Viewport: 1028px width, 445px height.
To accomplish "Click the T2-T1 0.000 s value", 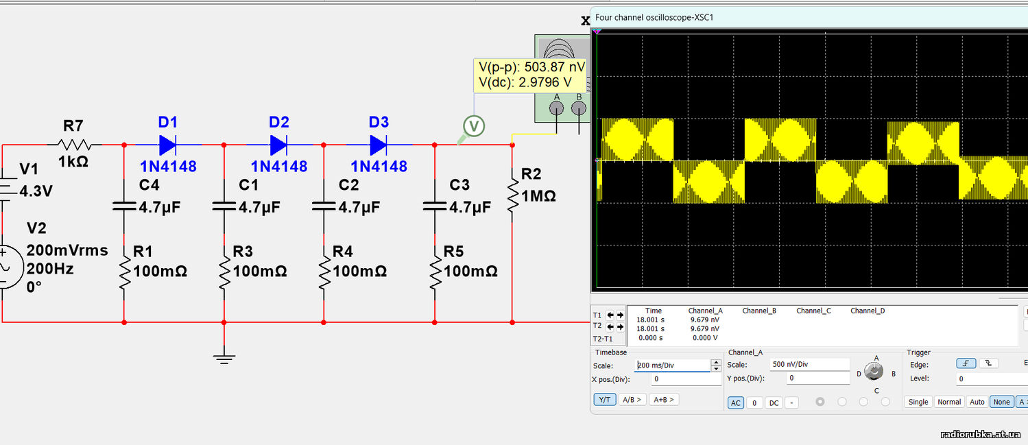I will click(x=650, y=337).
